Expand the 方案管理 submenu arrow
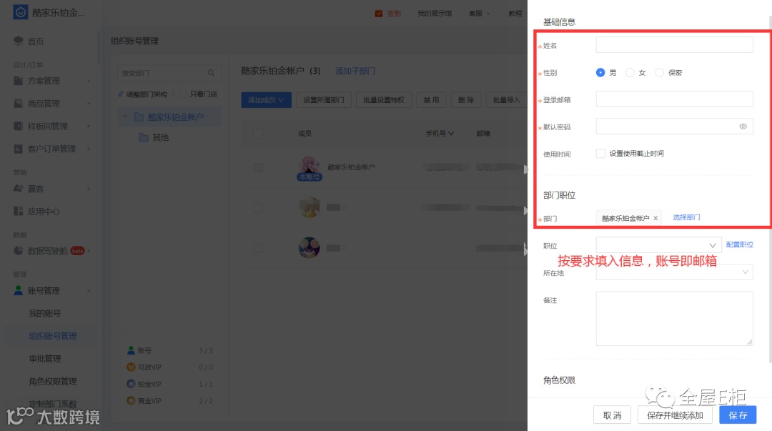 (89, 81)
